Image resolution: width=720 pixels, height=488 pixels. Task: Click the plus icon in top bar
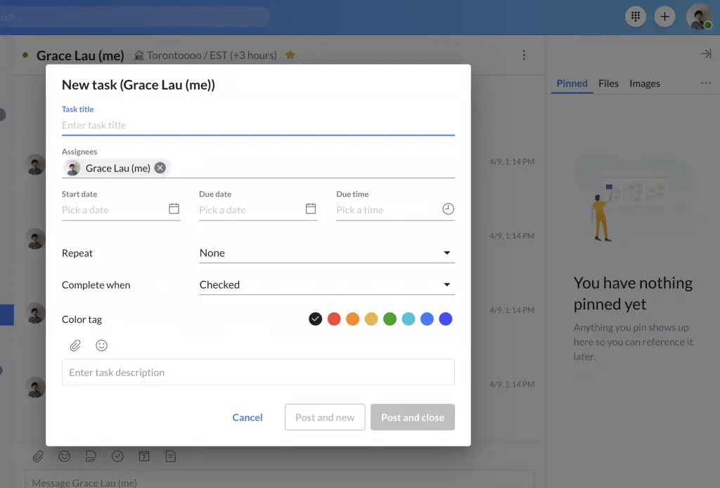tap(664, 16)
